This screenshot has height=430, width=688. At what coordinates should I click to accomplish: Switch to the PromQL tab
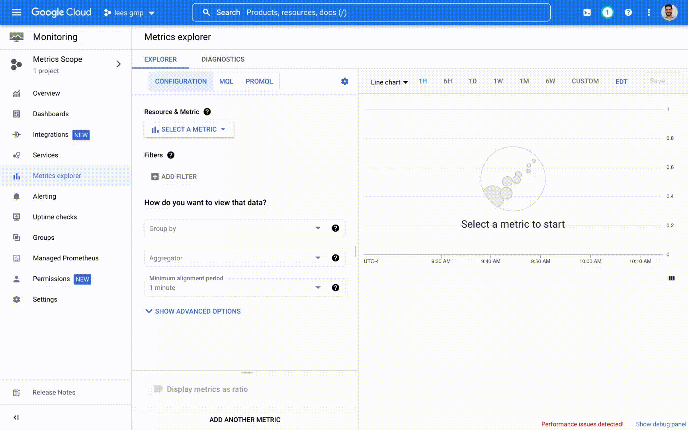(259, 81)
